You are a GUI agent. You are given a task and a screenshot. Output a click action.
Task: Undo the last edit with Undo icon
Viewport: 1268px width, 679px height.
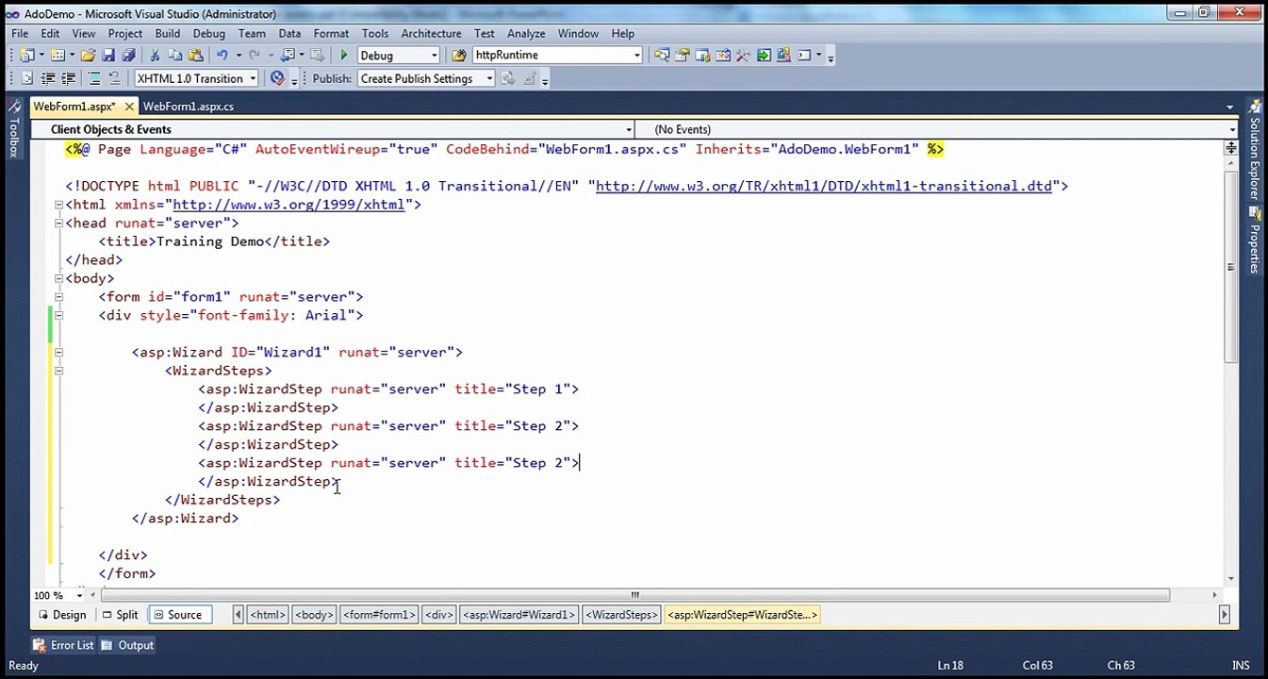click(x=222, y=56)
